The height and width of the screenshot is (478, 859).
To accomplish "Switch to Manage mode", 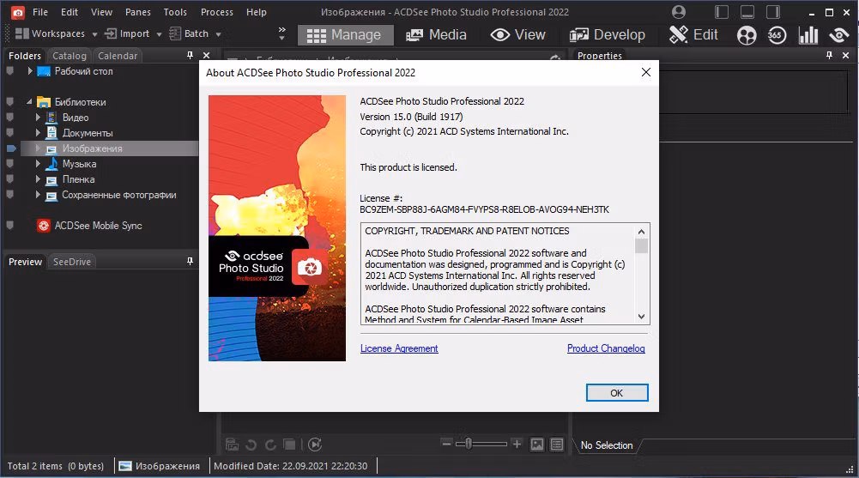I will pos(345,35).
